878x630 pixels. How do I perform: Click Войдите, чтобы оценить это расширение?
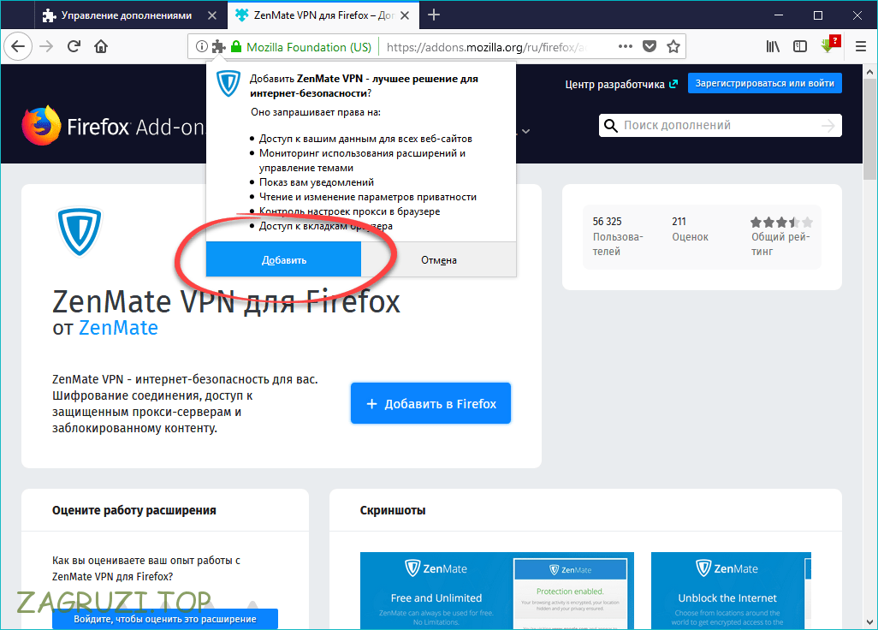(x=164, y=619)
